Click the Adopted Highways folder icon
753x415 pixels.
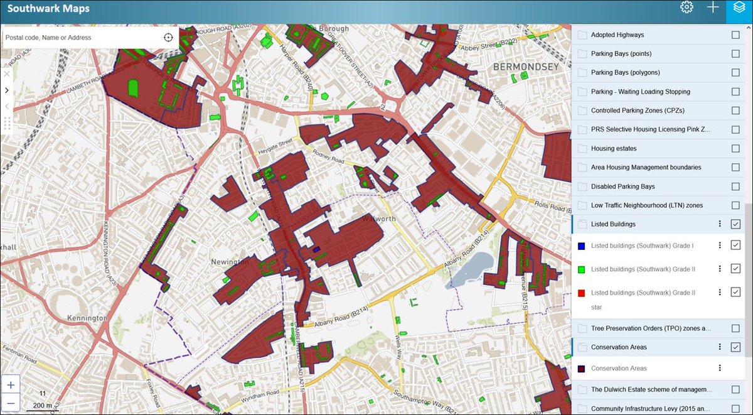click(582, 35)
